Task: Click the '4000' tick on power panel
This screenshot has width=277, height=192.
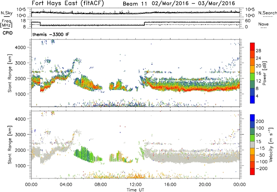Action: click(x=20, y=47)
